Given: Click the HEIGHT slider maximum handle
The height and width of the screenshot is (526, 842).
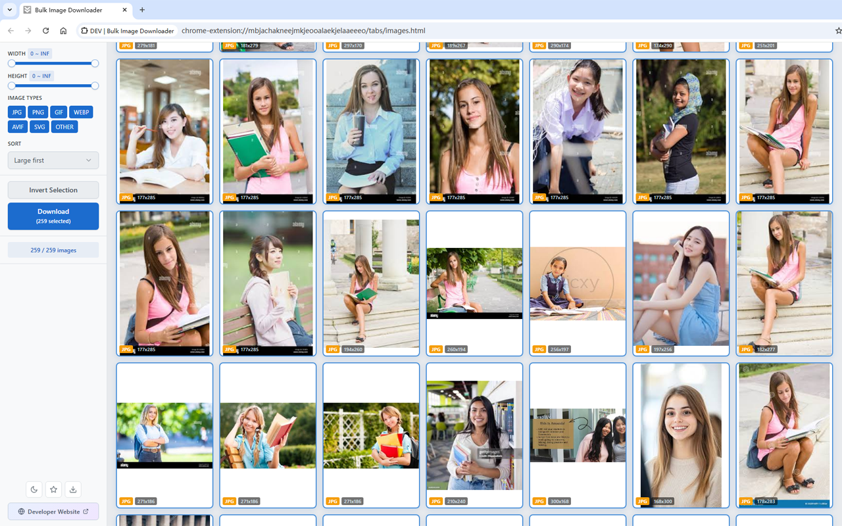Looking at the screenshot, I should 95,86.
